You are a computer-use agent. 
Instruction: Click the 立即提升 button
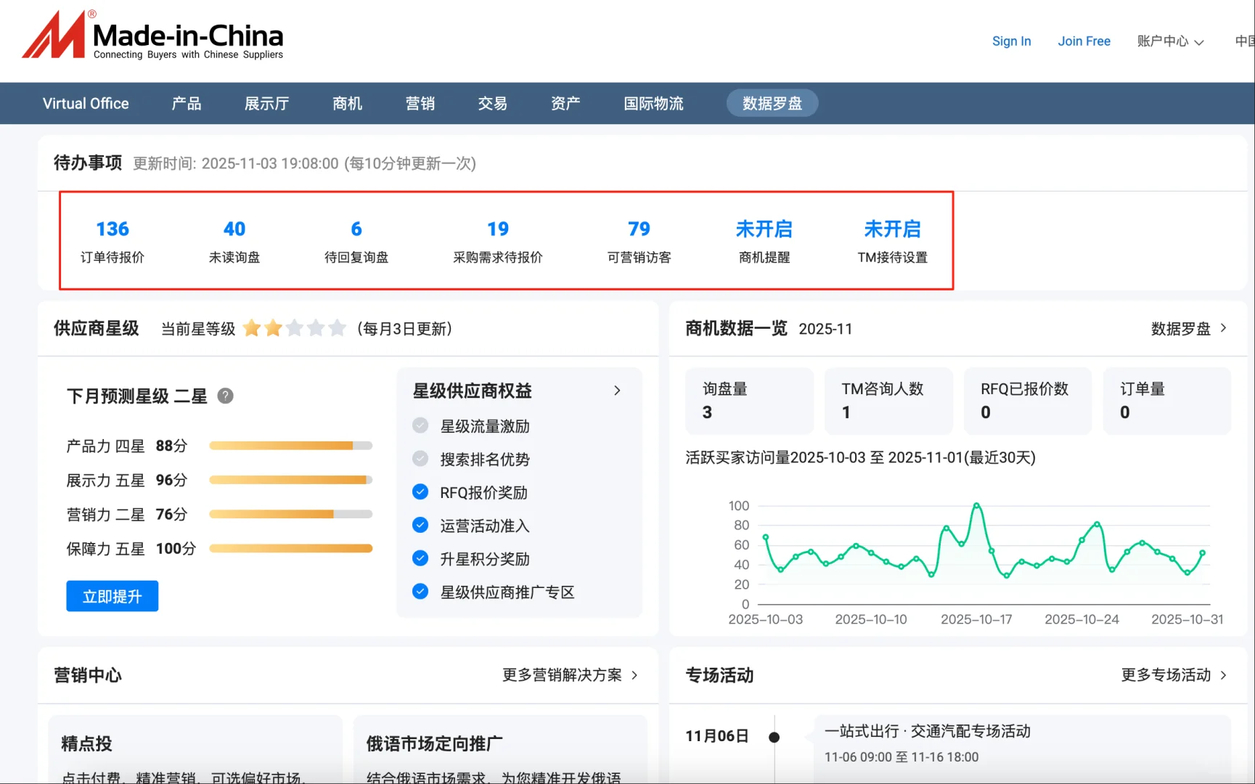point(112,595)
